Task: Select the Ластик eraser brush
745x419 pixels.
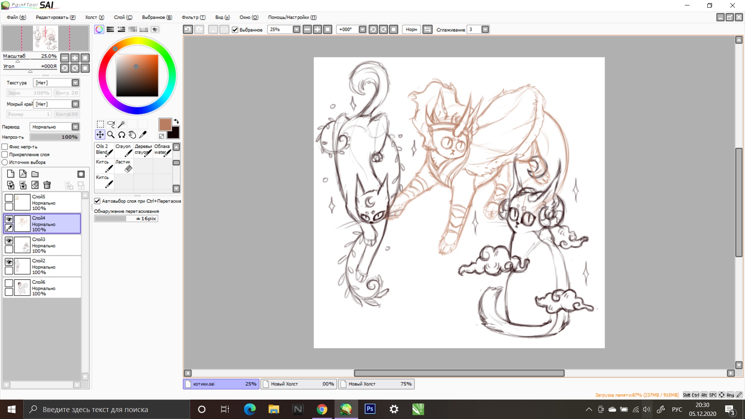Action: click(124, 166)
